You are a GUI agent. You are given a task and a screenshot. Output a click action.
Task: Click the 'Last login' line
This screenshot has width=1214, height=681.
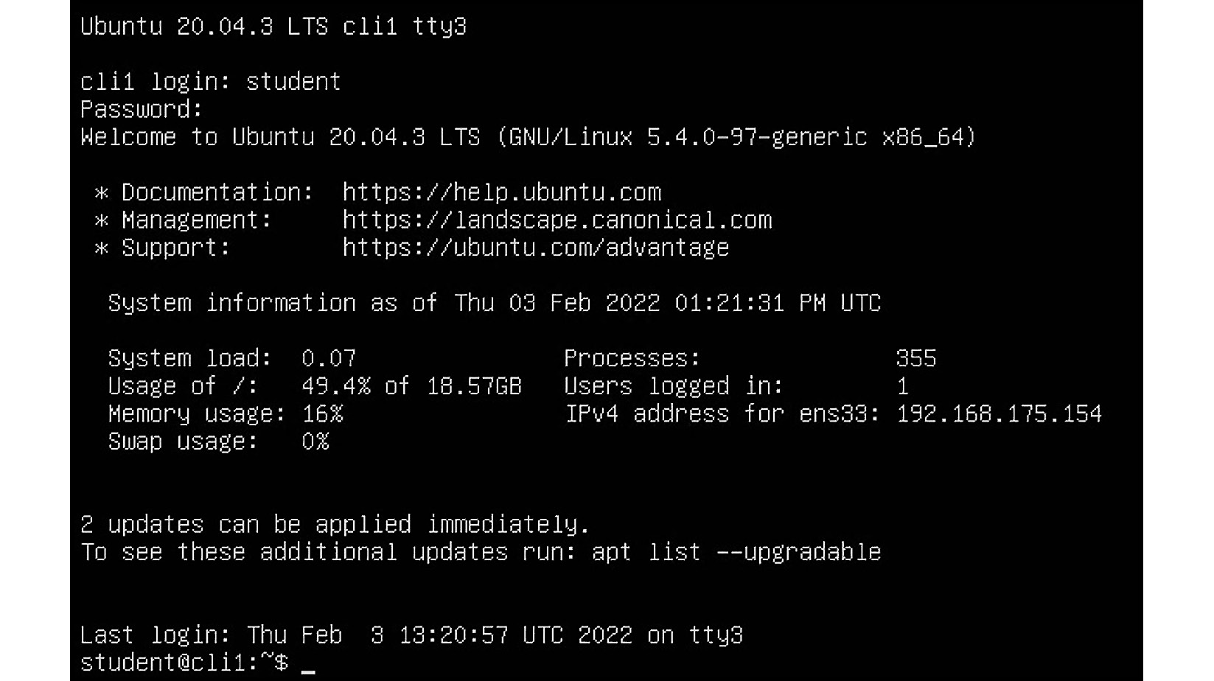tap(411, 635)
